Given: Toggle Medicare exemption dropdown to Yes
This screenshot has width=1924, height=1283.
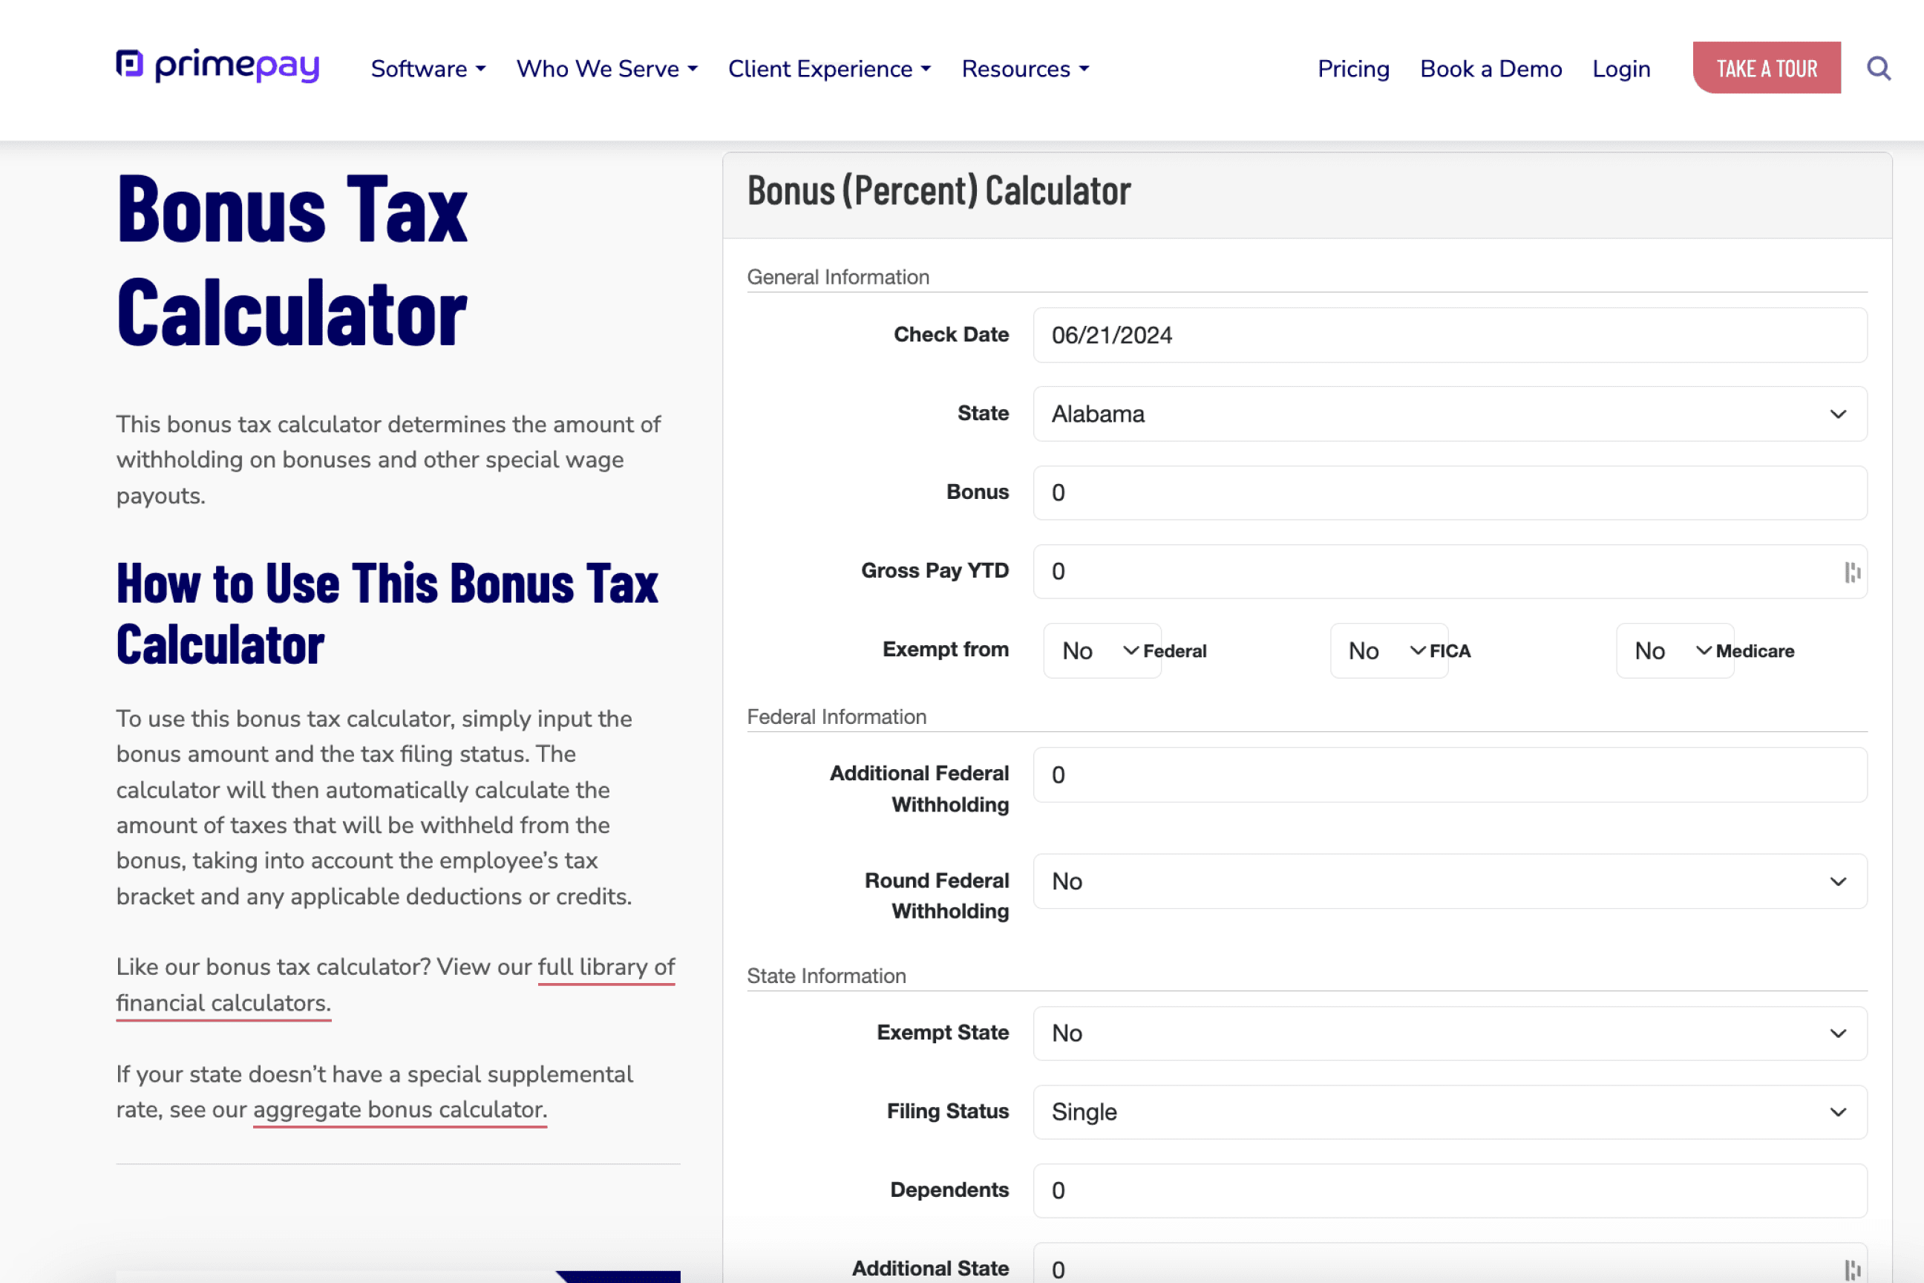Looking at the screenshot, I should click(1665, 650).
